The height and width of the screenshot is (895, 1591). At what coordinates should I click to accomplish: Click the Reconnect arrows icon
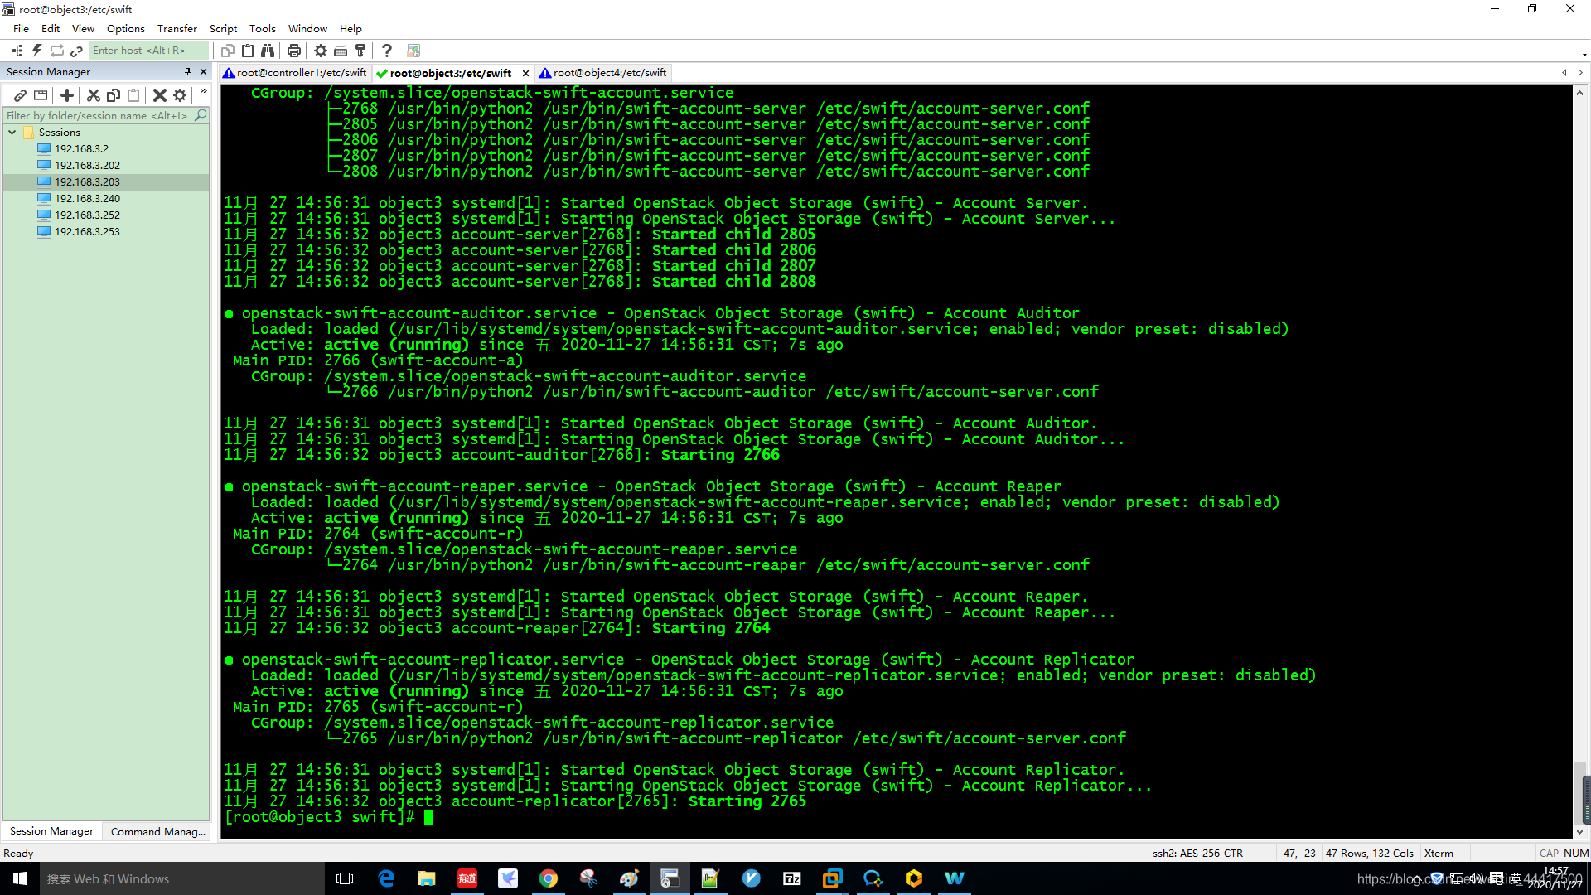[x=57, y=51]
